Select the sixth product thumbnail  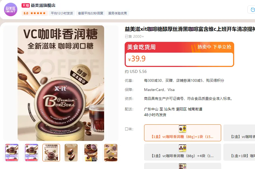click(x=111, y=153)
